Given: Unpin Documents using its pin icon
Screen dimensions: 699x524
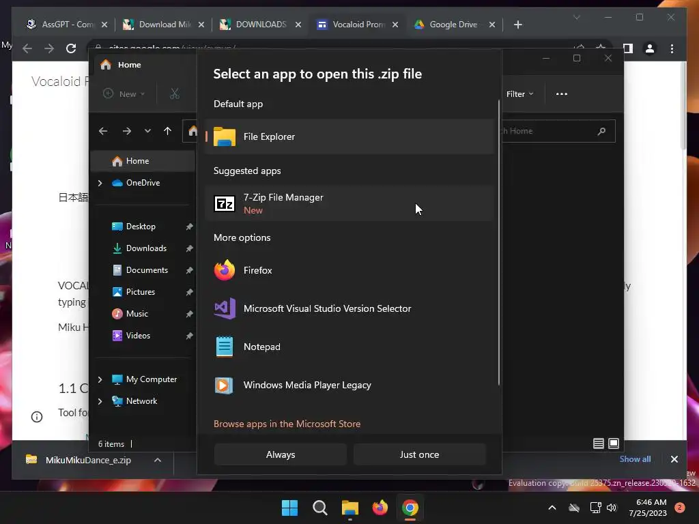Looking at the screenshot, I should pos(189,270).
